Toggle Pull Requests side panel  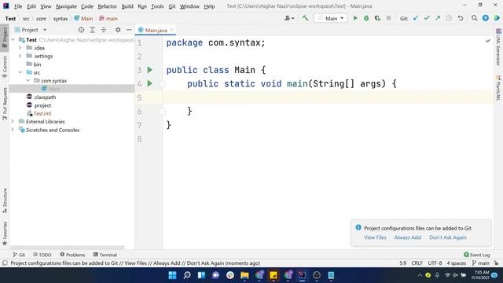5,104
